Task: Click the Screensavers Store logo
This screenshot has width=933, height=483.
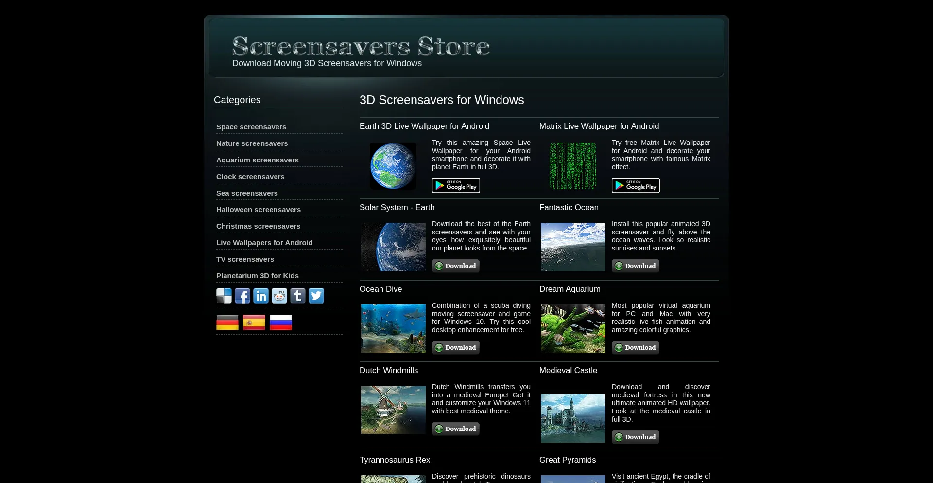Action: (x=361, y=47)
